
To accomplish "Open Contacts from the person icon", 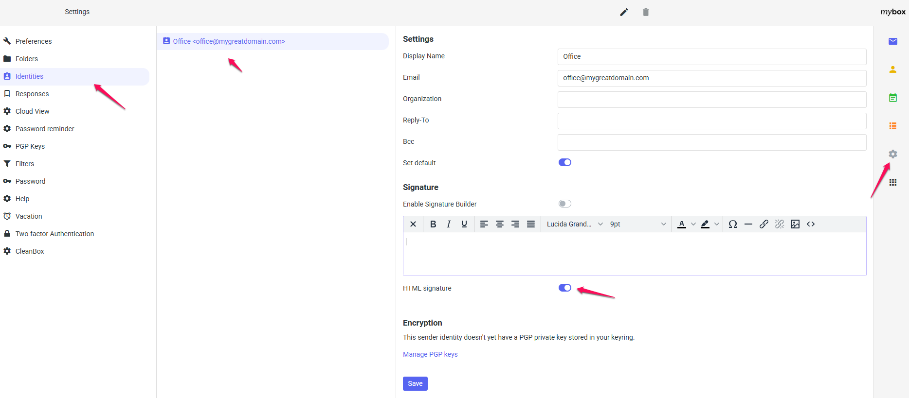I will coord(893,69).
